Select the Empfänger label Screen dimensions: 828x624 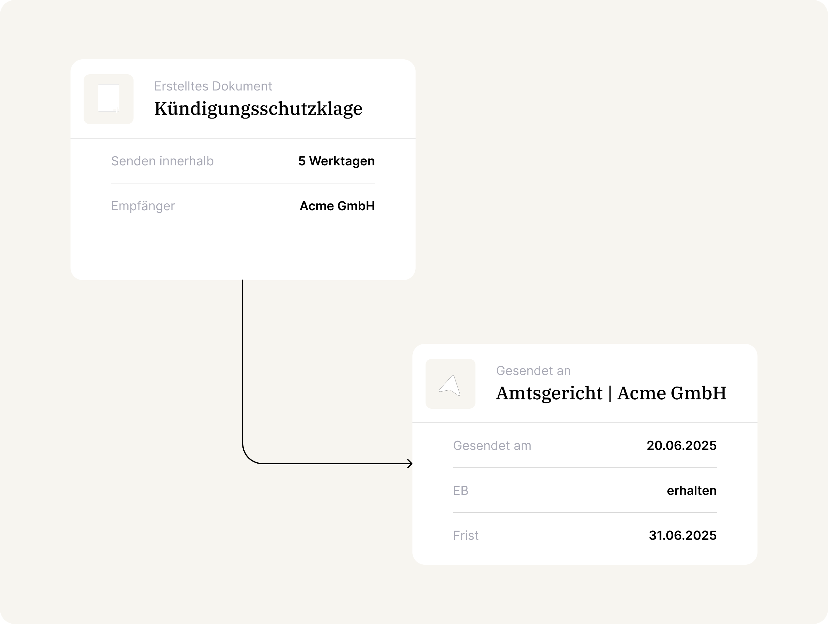[143, 206]
